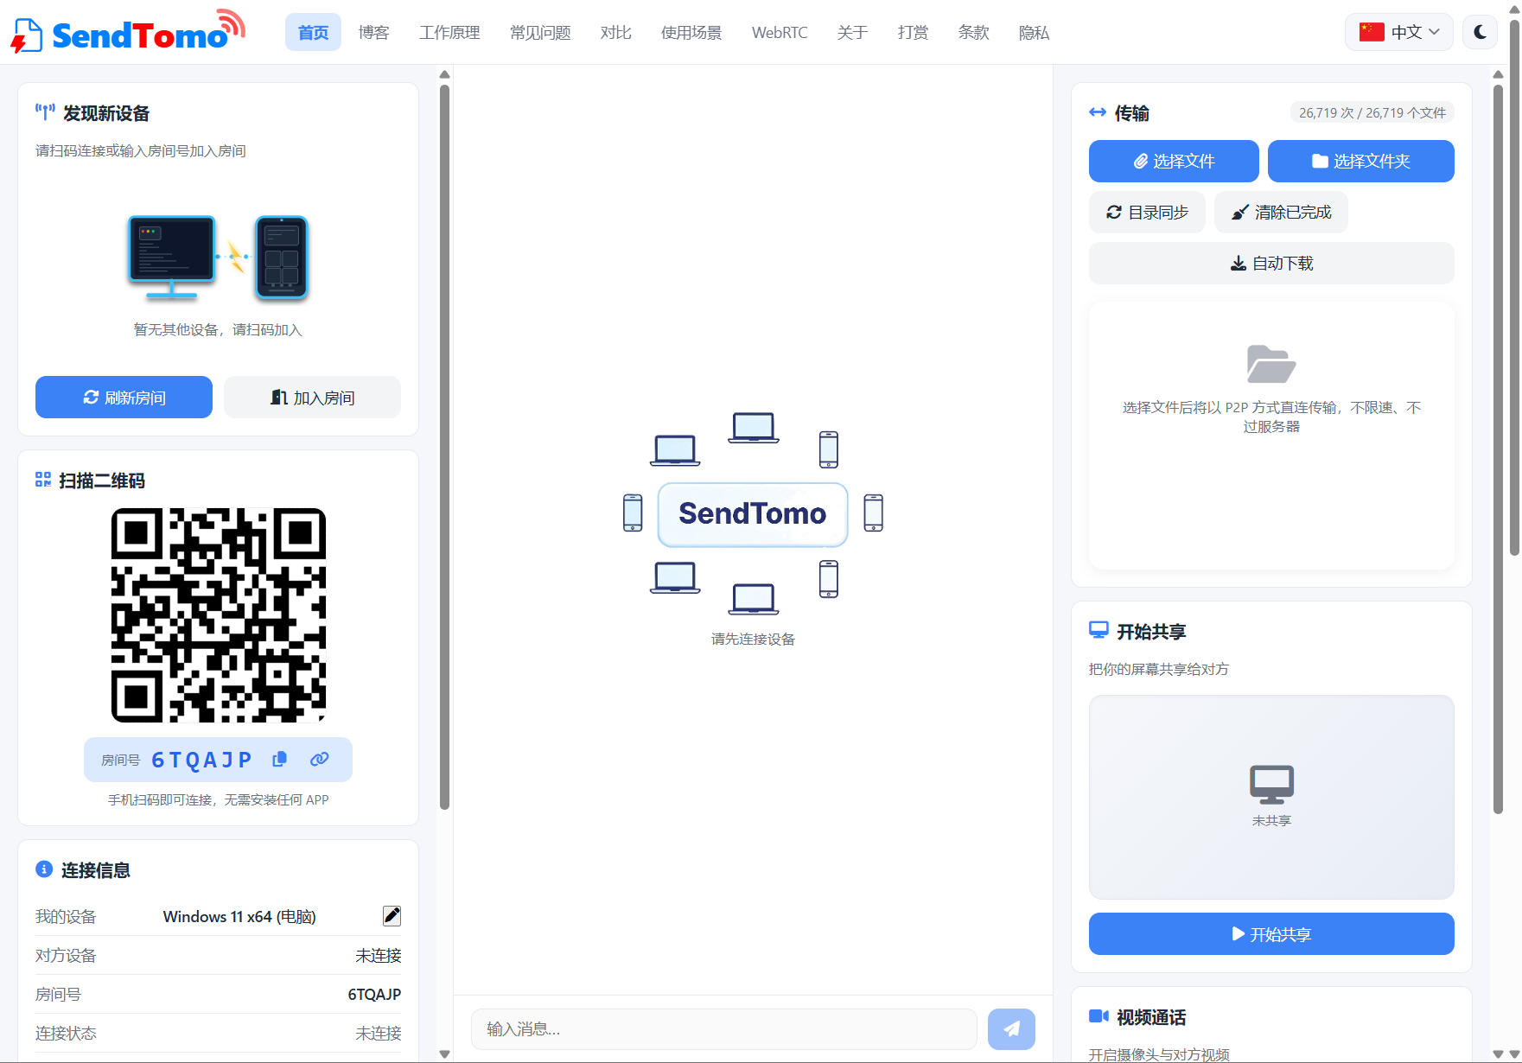Open the 中文 language dropdown
Screen dimensions: 1522x1063
tap(1398, 32)
